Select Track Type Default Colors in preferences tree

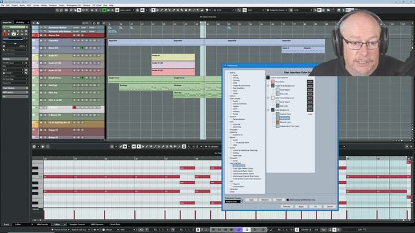[x=243, y=168]
